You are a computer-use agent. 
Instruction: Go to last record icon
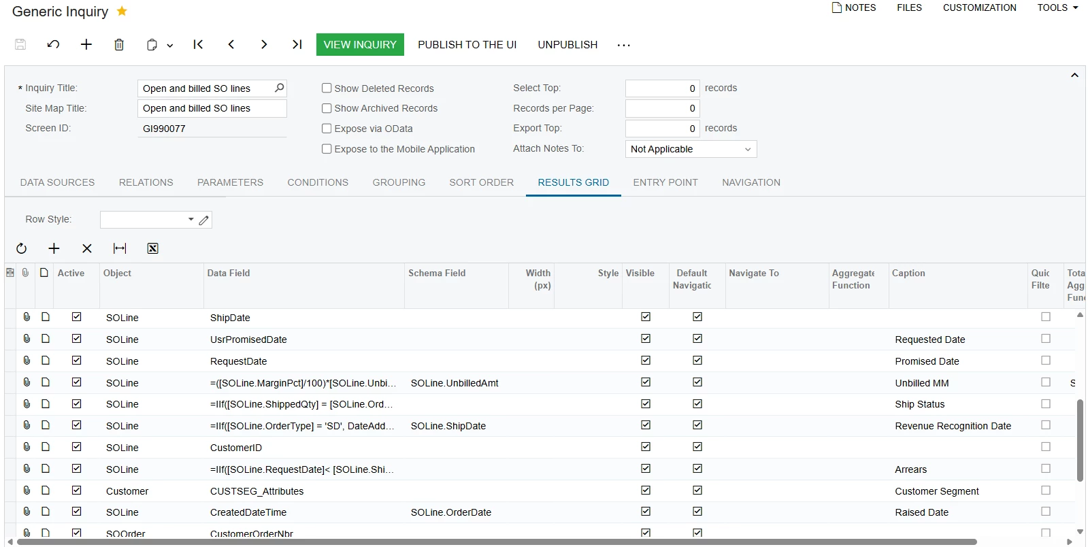click(x=297, y=44)
